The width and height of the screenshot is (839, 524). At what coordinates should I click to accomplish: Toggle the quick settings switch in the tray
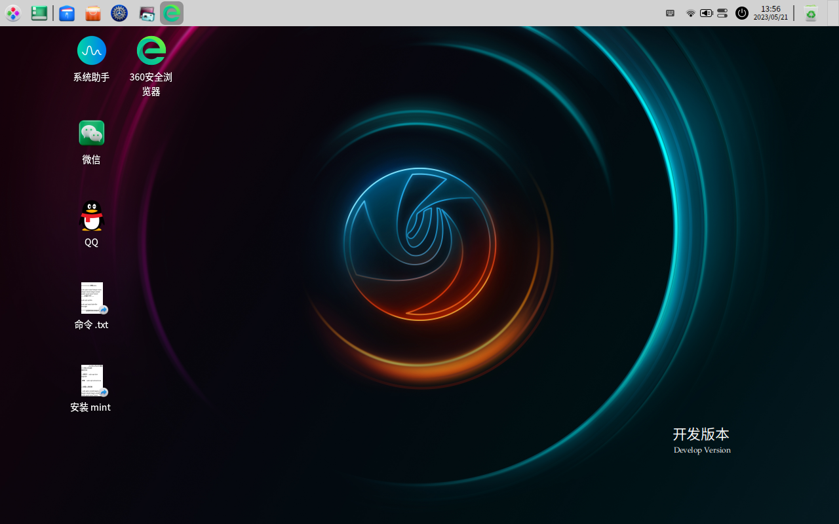pos(722,13)
